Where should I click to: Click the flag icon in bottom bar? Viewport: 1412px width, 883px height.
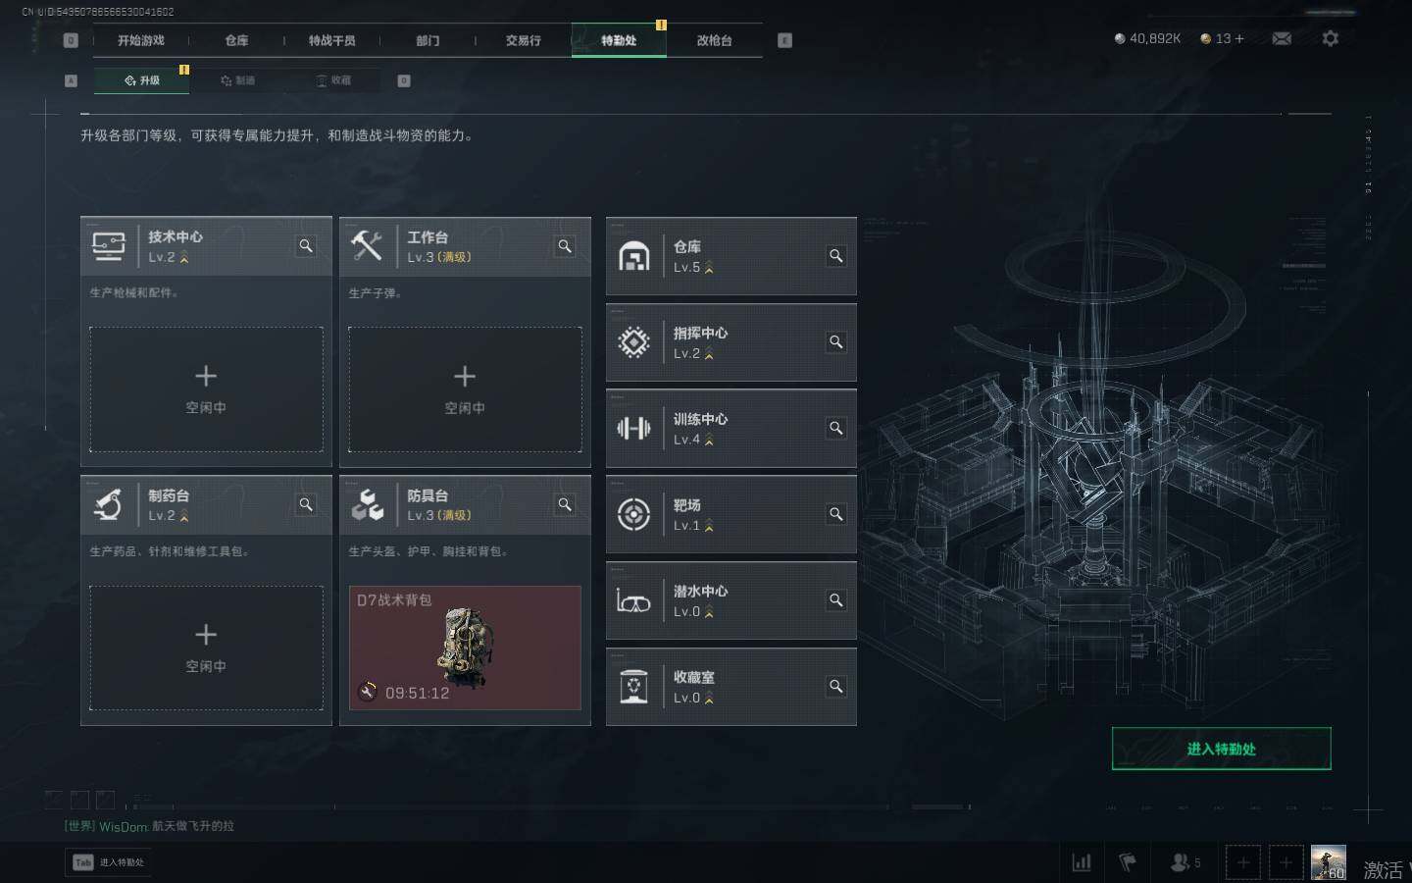point(1128,862)
